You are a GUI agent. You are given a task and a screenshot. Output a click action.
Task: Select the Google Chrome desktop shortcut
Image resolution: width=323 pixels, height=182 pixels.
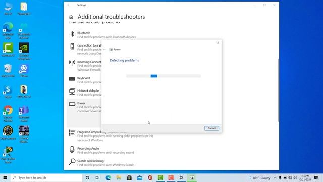[8, 113]
